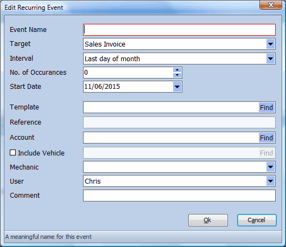Screen dimensions: 286x247
Task: Decrease No. of Occurances with down arrow
Action: [x=177, y=75]
